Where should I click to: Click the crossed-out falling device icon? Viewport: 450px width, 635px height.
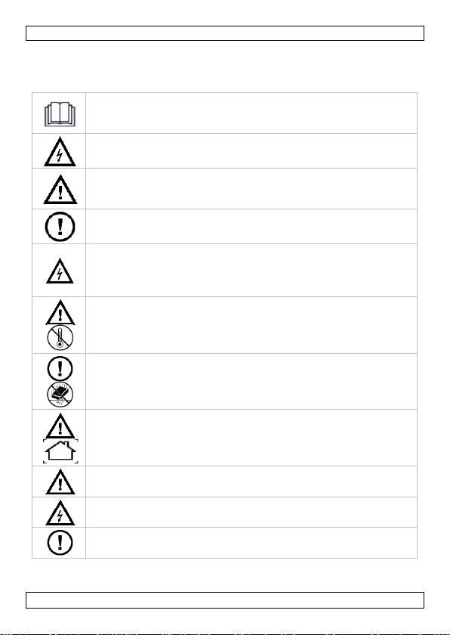tap(60, 394)
